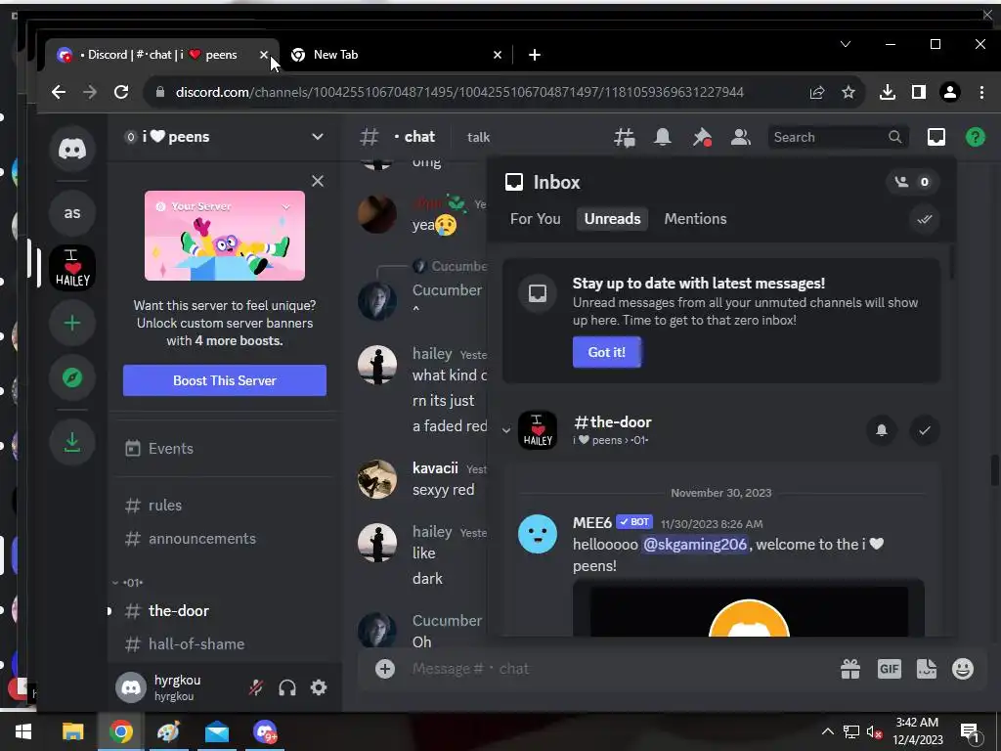Open the green Help question icon
The image size is (1001, 751).
pos(975,137)
